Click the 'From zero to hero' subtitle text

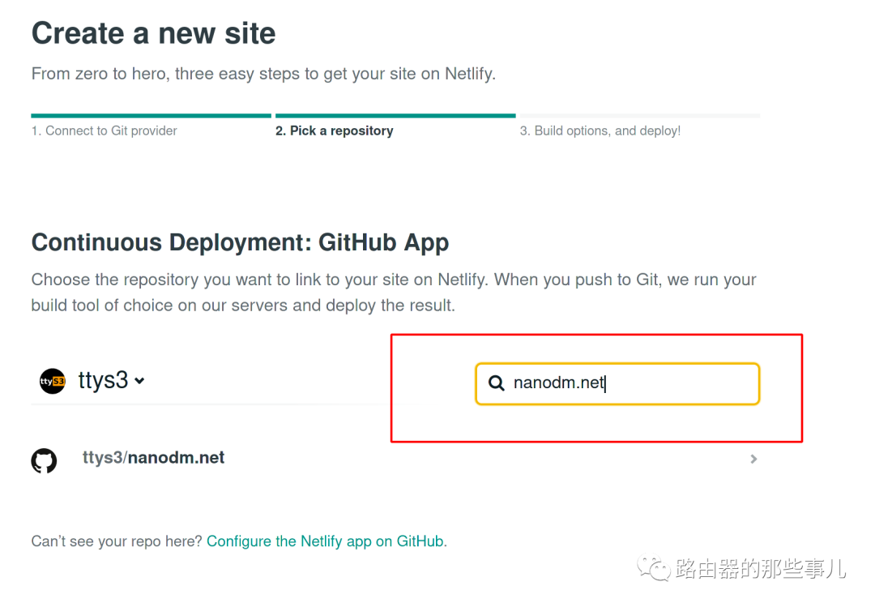tap(263, 74)
